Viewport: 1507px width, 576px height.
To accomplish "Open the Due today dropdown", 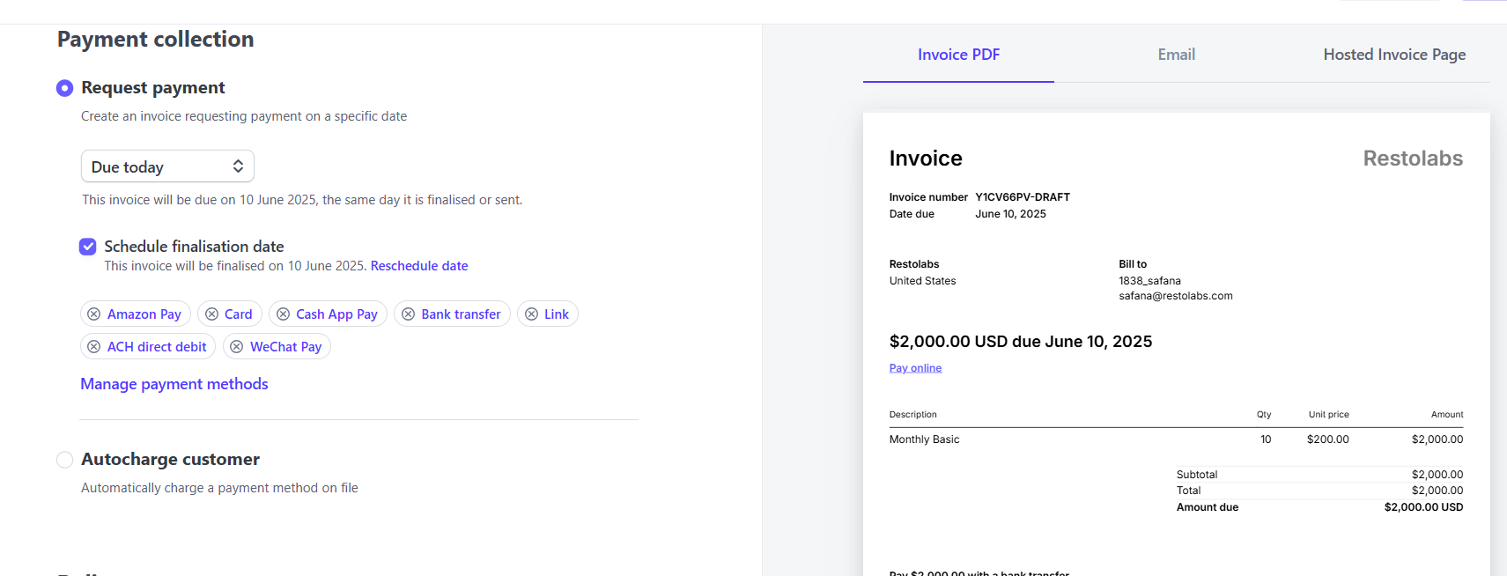I will [x=167, y=166].
